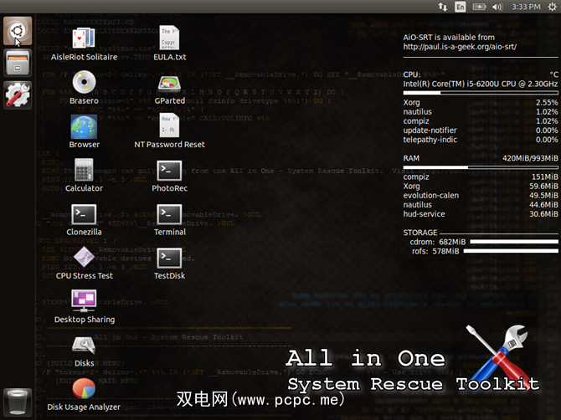
Task: Launch the Disks utility icon
Action: (x=84, y=346)
